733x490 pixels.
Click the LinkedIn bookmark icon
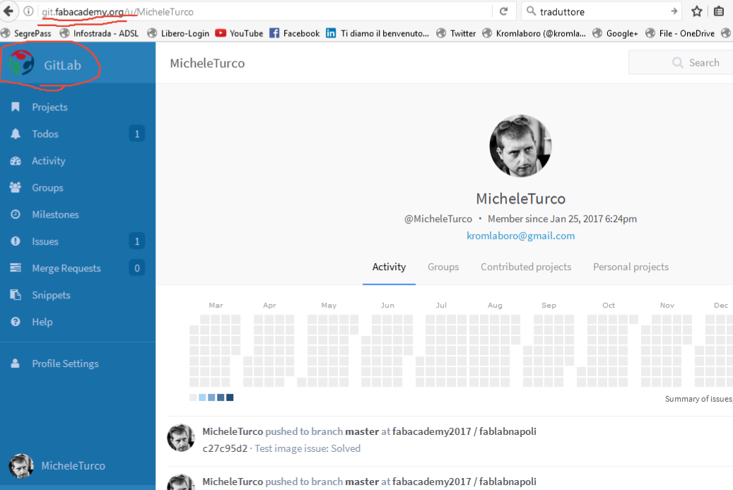[x=331, y=33]
